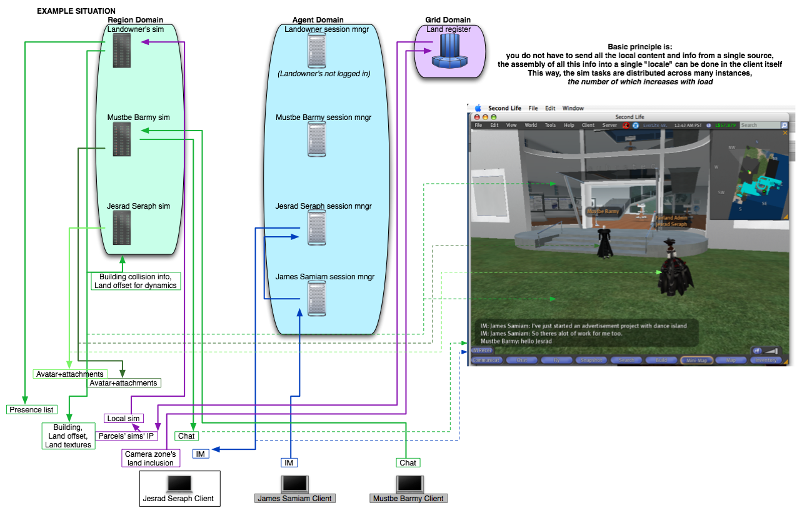Click the Snapshot button
Viewport: 802px width, 513px height.
(x=591, y=361)
